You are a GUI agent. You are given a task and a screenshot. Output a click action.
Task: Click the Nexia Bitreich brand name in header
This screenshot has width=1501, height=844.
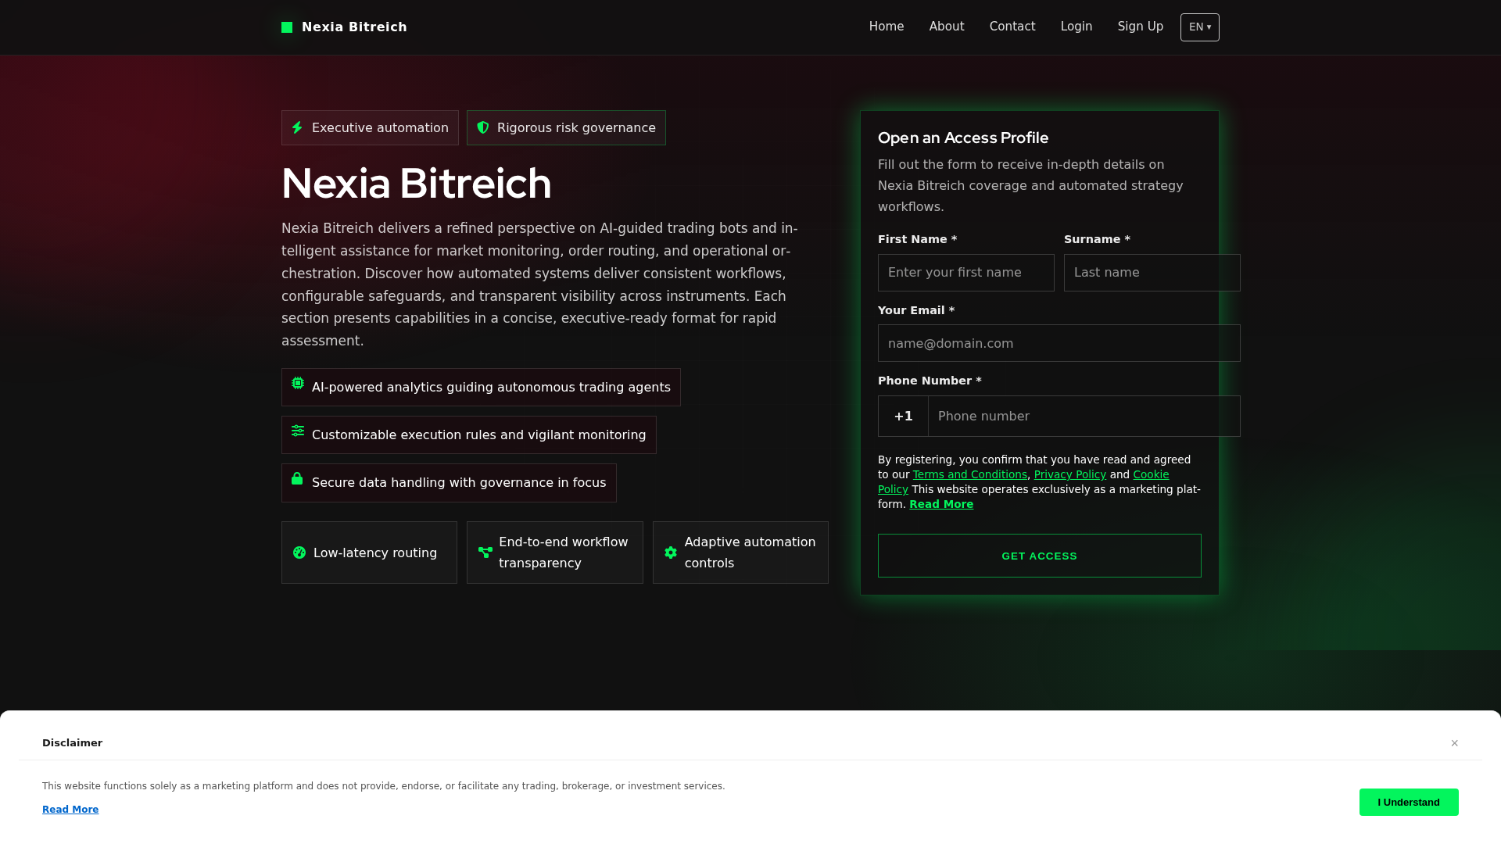(x=354, y=27)
